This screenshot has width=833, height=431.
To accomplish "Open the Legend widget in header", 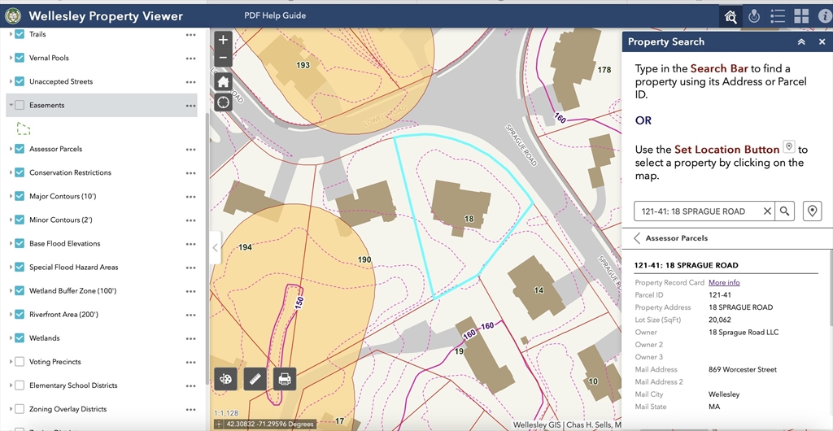I will (777, 16).
